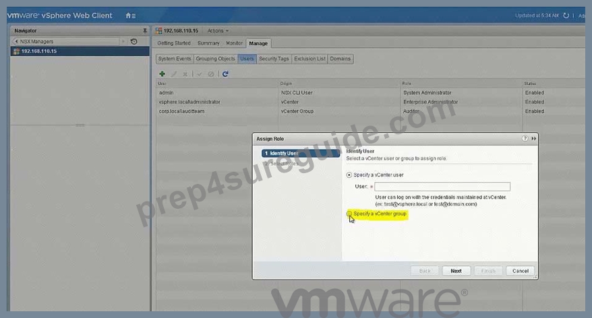Open the Actions dropdown menu
Image resolution: width=592 pixels, height=318 pixels.
pyautogui.click(x=218, y=30)
